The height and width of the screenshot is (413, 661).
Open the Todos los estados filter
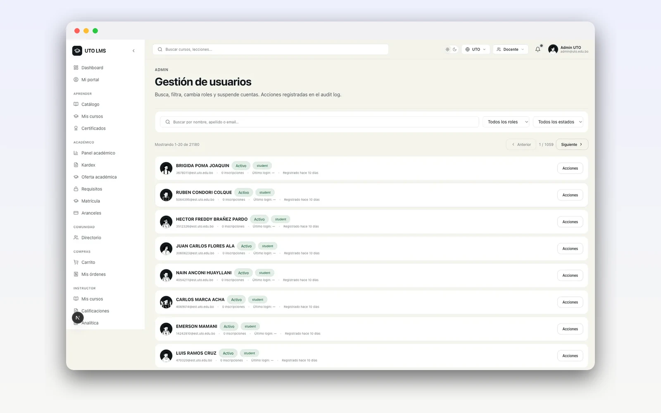pos(558,122)
